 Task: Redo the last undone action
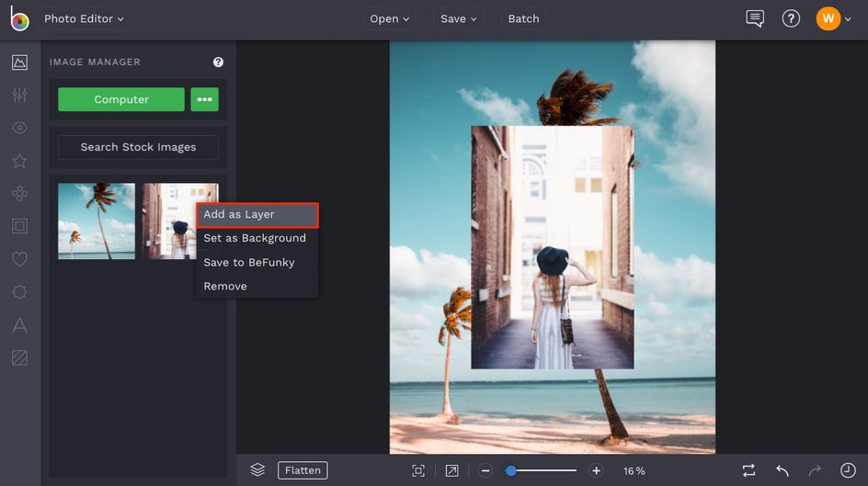tap(815, 470)
